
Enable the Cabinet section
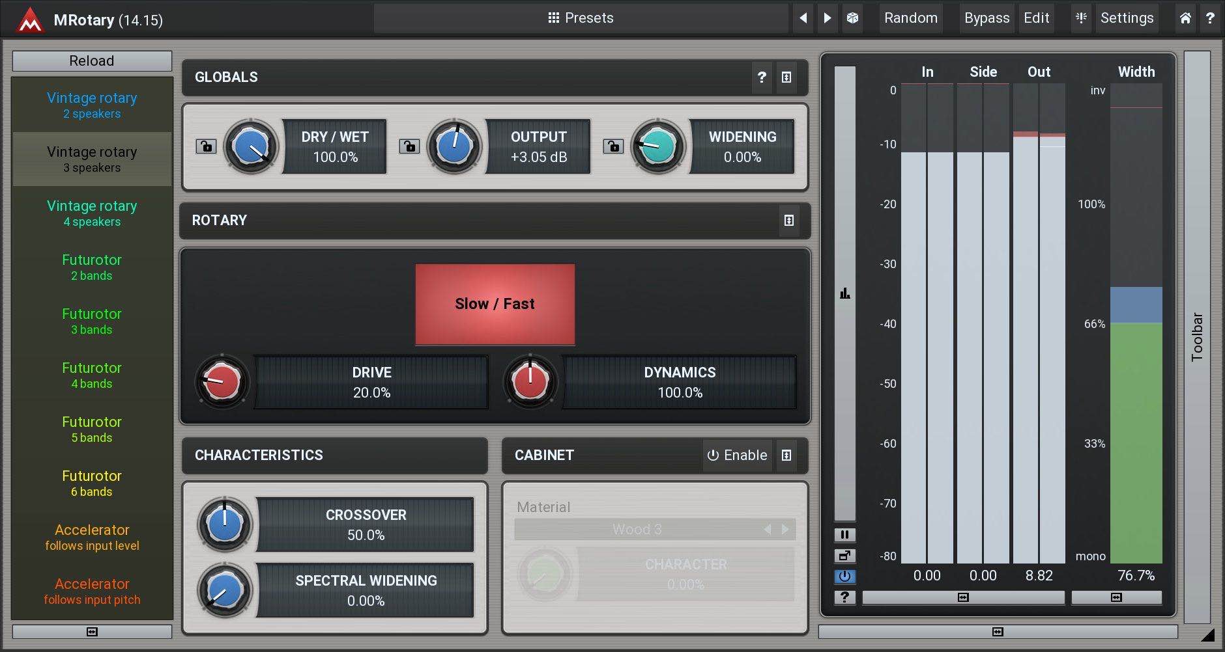pos(737,455)
